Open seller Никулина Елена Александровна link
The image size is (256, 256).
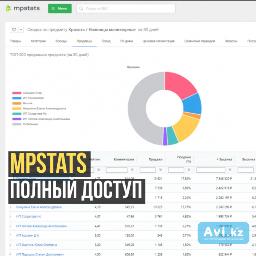(39, 207)
